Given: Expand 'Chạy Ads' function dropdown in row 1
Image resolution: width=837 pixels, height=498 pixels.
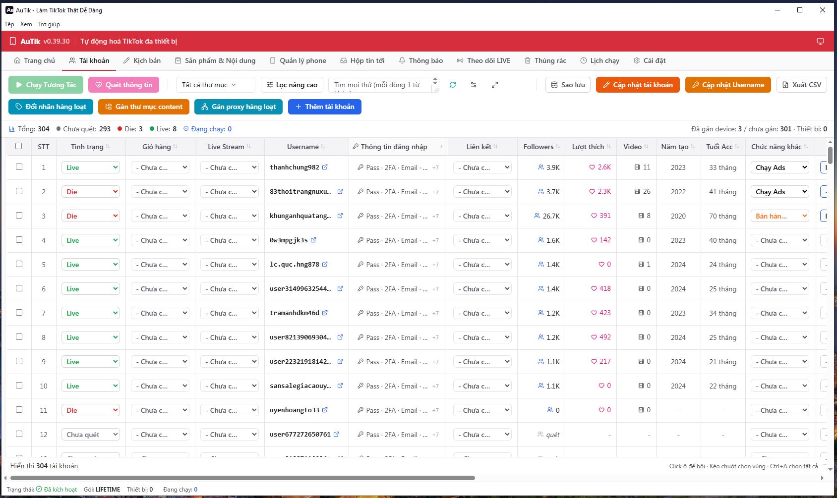Looking at the screenshot, I should (x=779, y=167).
